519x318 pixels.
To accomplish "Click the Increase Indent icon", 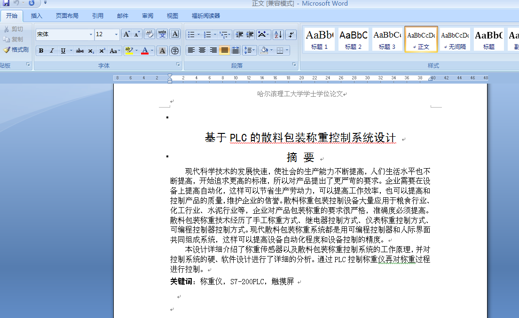I will coord(250,34).
